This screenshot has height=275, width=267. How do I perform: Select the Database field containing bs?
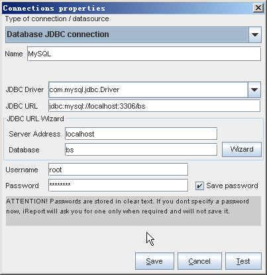(x=141, y=150)
